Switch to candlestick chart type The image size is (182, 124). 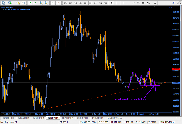pos(30,3)
